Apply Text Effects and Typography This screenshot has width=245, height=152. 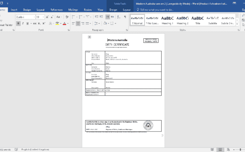50,23
